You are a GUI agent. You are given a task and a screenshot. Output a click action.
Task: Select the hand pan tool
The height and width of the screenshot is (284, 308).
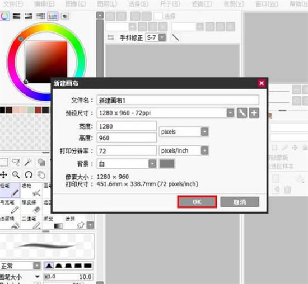click(41, 175)
